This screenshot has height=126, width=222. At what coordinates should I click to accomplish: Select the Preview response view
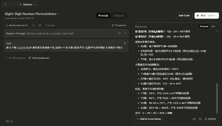tap(204, 26)
